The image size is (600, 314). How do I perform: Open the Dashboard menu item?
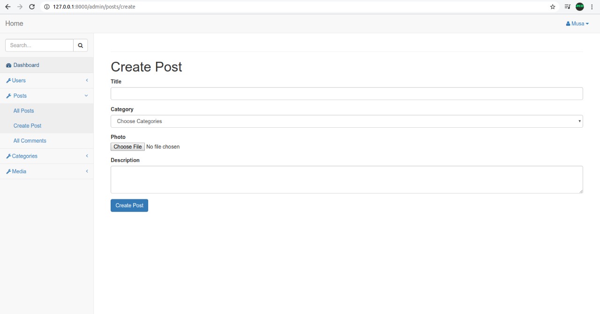point(47,65)
